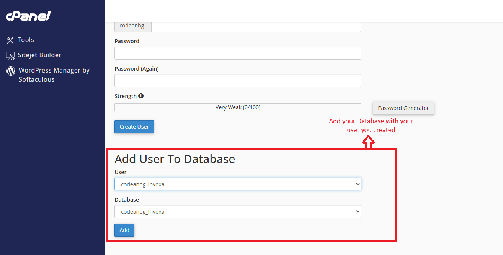Click the username field beside codeanbg_ prefix
Screen dimensions: 503x255
click(x=256, y=26)
